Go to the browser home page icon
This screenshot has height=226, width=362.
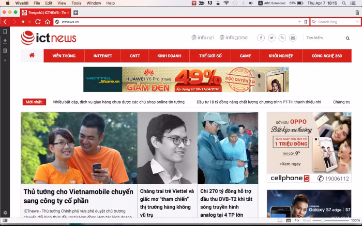48,22
